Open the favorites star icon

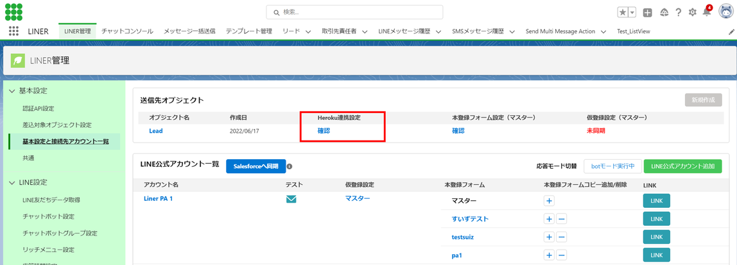click(623, 13)
